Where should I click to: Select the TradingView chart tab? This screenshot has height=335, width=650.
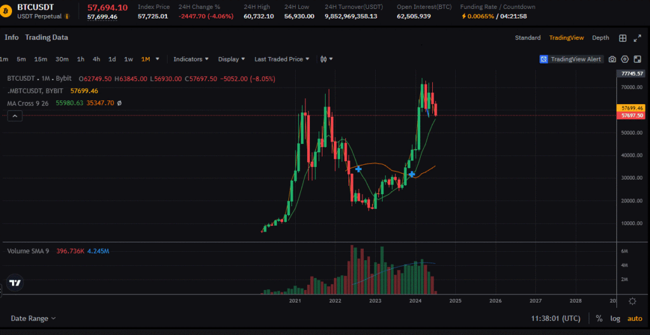coord(566,37)
